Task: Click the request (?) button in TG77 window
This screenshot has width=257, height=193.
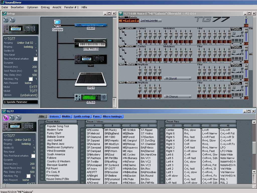Action: coord(12,118)
